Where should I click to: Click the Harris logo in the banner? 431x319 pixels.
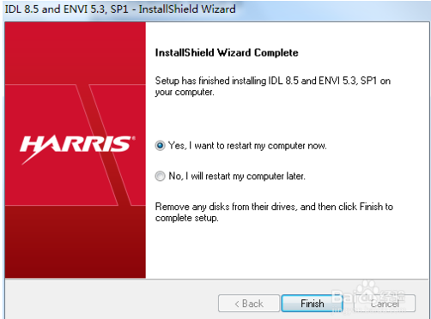77,149
